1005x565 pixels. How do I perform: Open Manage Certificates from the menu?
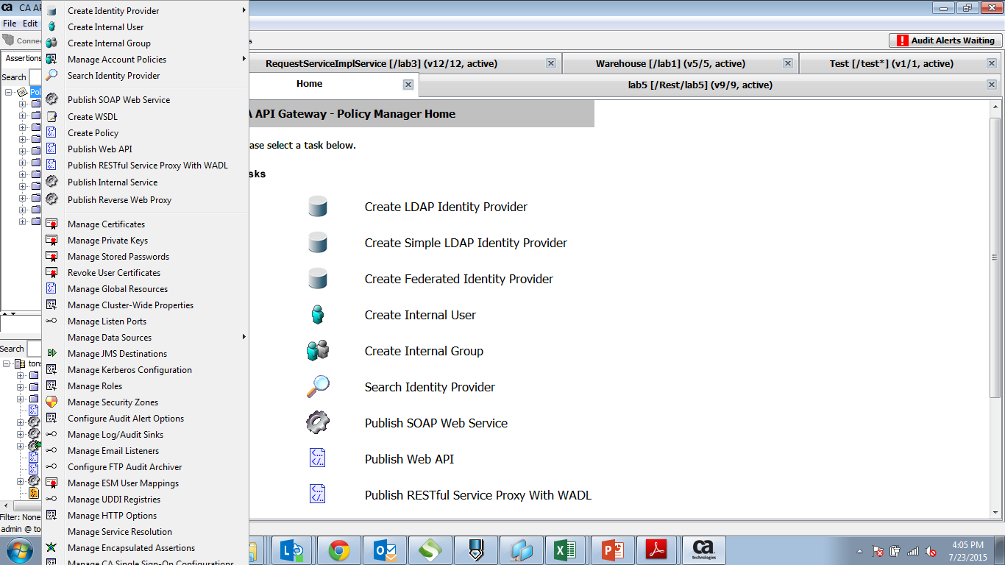[146, 224]
